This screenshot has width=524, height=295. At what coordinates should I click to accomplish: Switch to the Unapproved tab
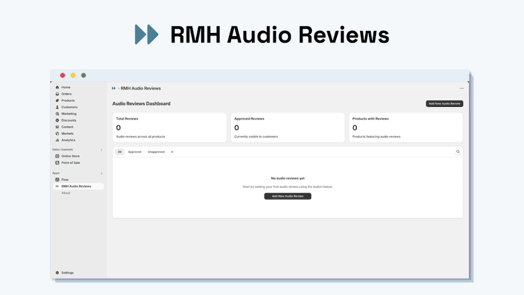(x=156, y=152)
